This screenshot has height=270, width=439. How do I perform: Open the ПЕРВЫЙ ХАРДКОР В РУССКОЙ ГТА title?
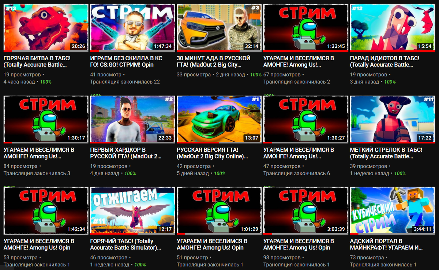[126, 153]
